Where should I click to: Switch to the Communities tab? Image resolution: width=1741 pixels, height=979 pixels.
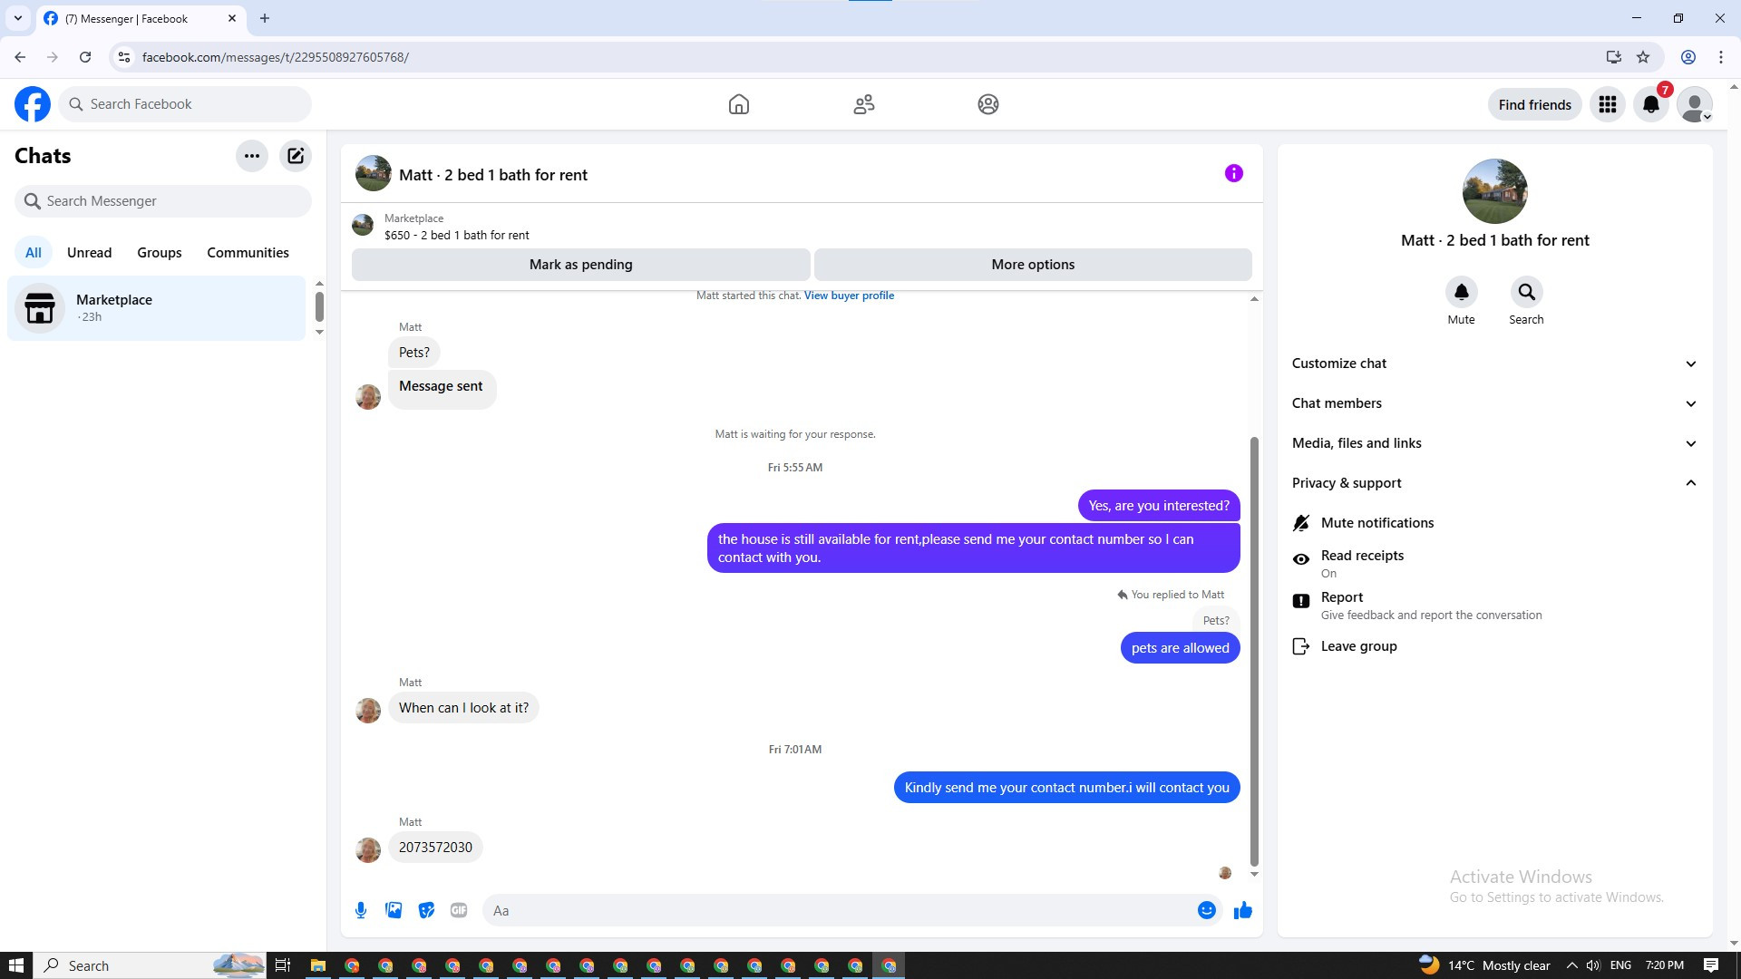tap(248, 253)
